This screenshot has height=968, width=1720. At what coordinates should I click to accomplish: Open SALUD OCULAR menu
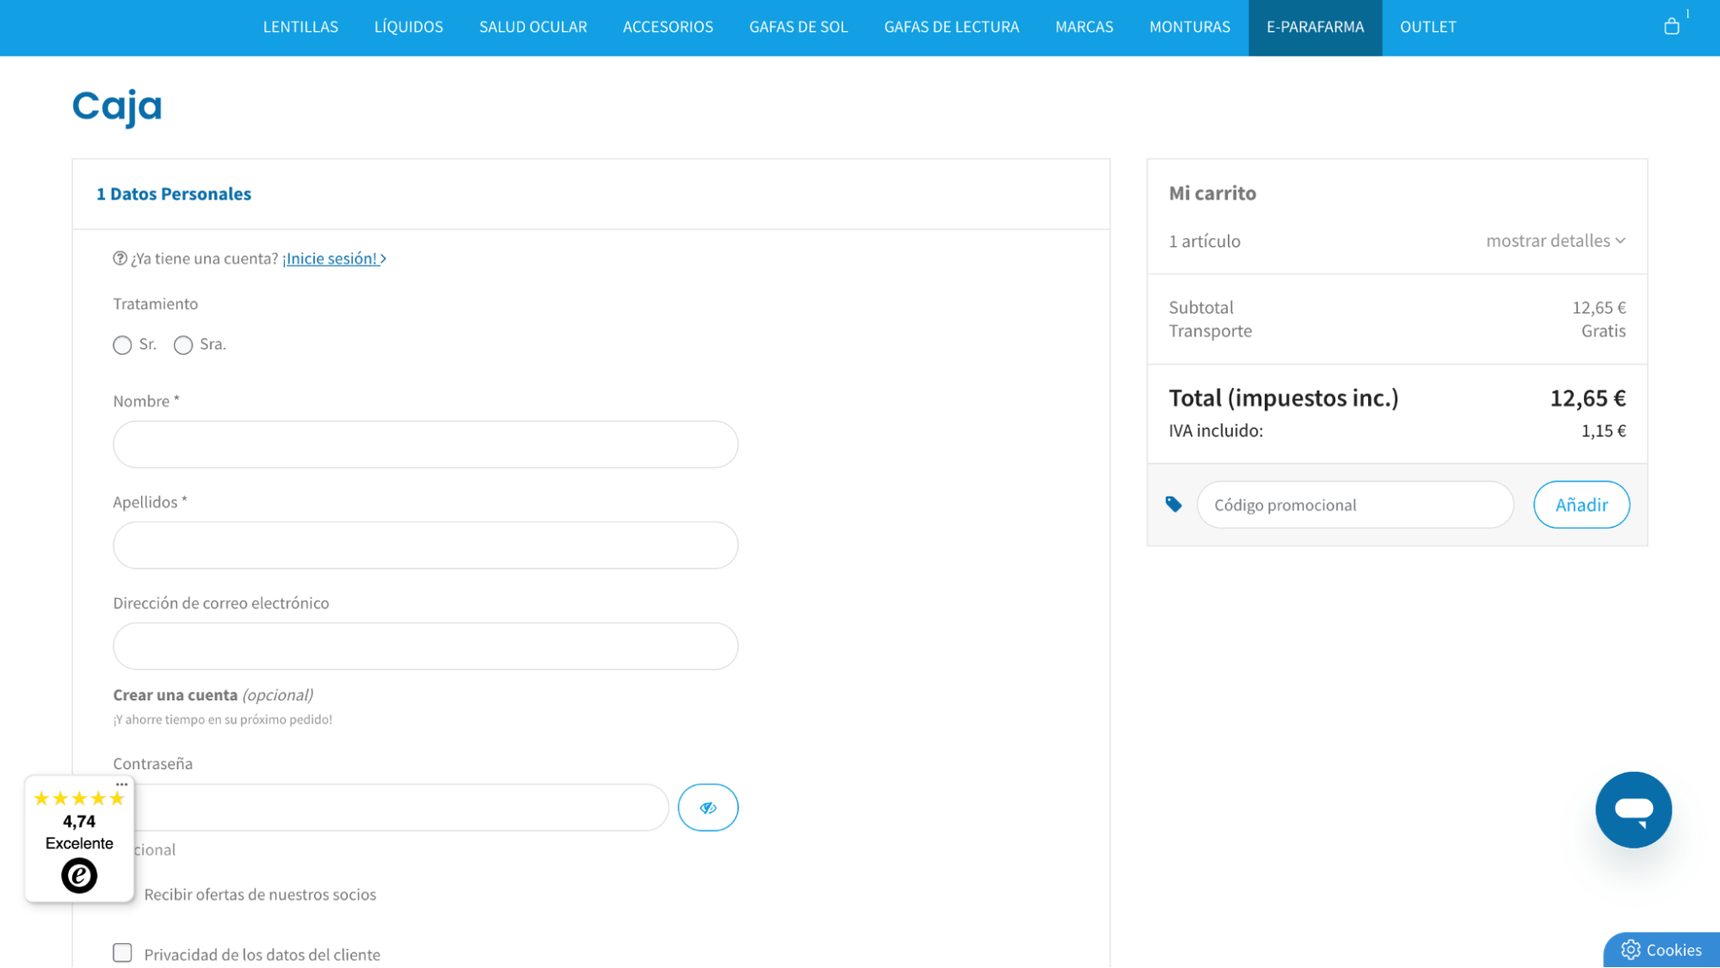(x=533, y=27)
